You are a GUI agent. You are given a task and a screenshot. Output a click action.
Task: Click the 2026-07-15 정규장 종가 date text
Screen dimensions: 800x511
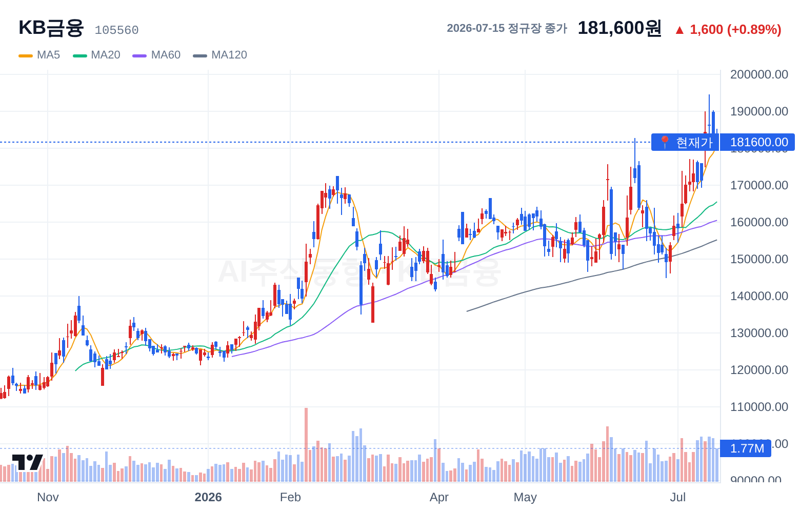click(507, 28)
